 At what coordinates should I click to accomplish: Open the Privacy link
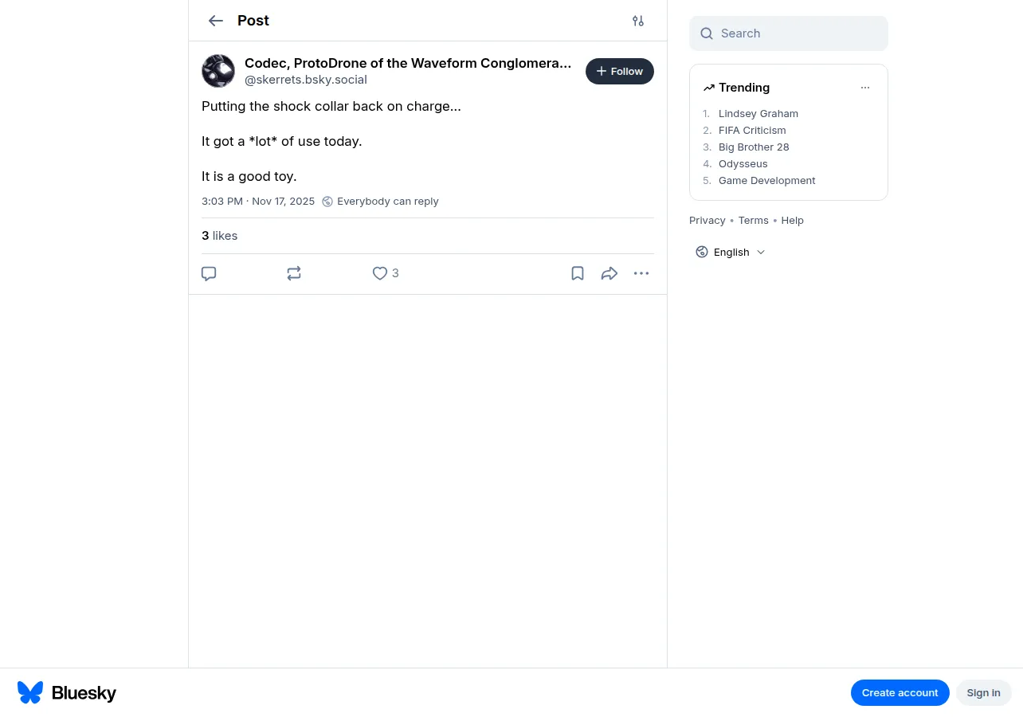click(707, 220)
